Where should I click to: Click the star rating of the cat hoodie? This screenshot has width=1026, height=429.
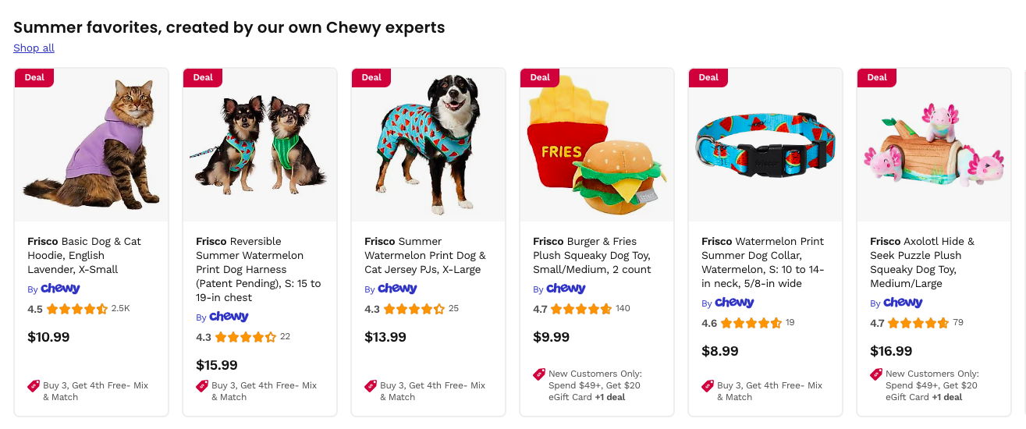(x=76, y=309)
